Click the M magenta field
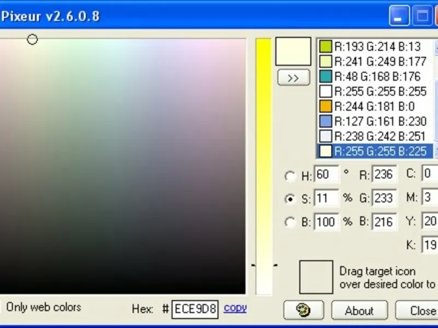 click(x=430, y=197)
